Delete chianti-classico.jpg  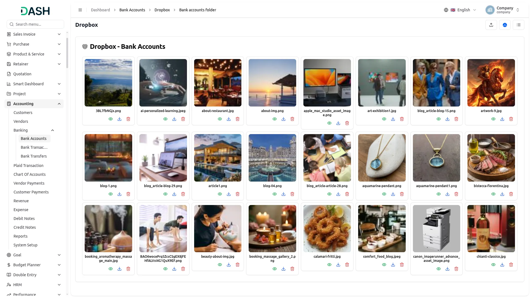[x=511, y=265]
